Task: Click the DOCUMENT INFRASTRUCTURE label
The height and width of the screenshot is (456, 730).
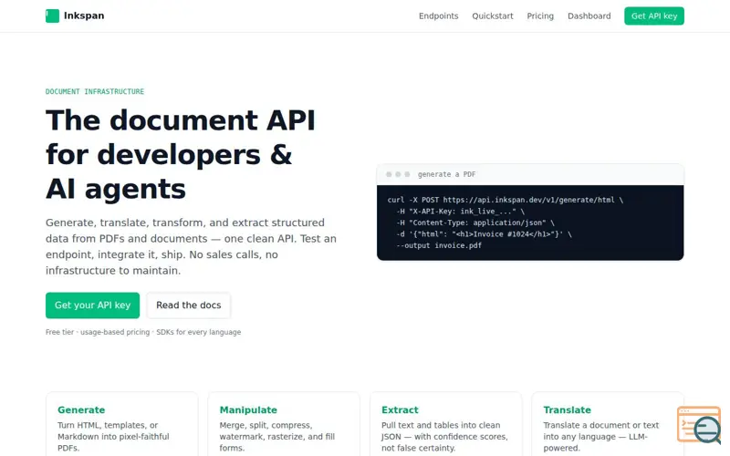Action: 95,92
